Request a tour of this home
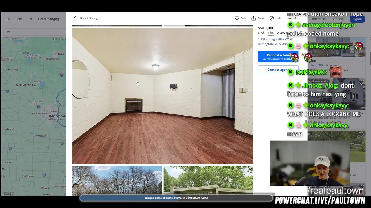Viewport: 371px width, 208px height. pyautogui.click(x=278, y=57)
